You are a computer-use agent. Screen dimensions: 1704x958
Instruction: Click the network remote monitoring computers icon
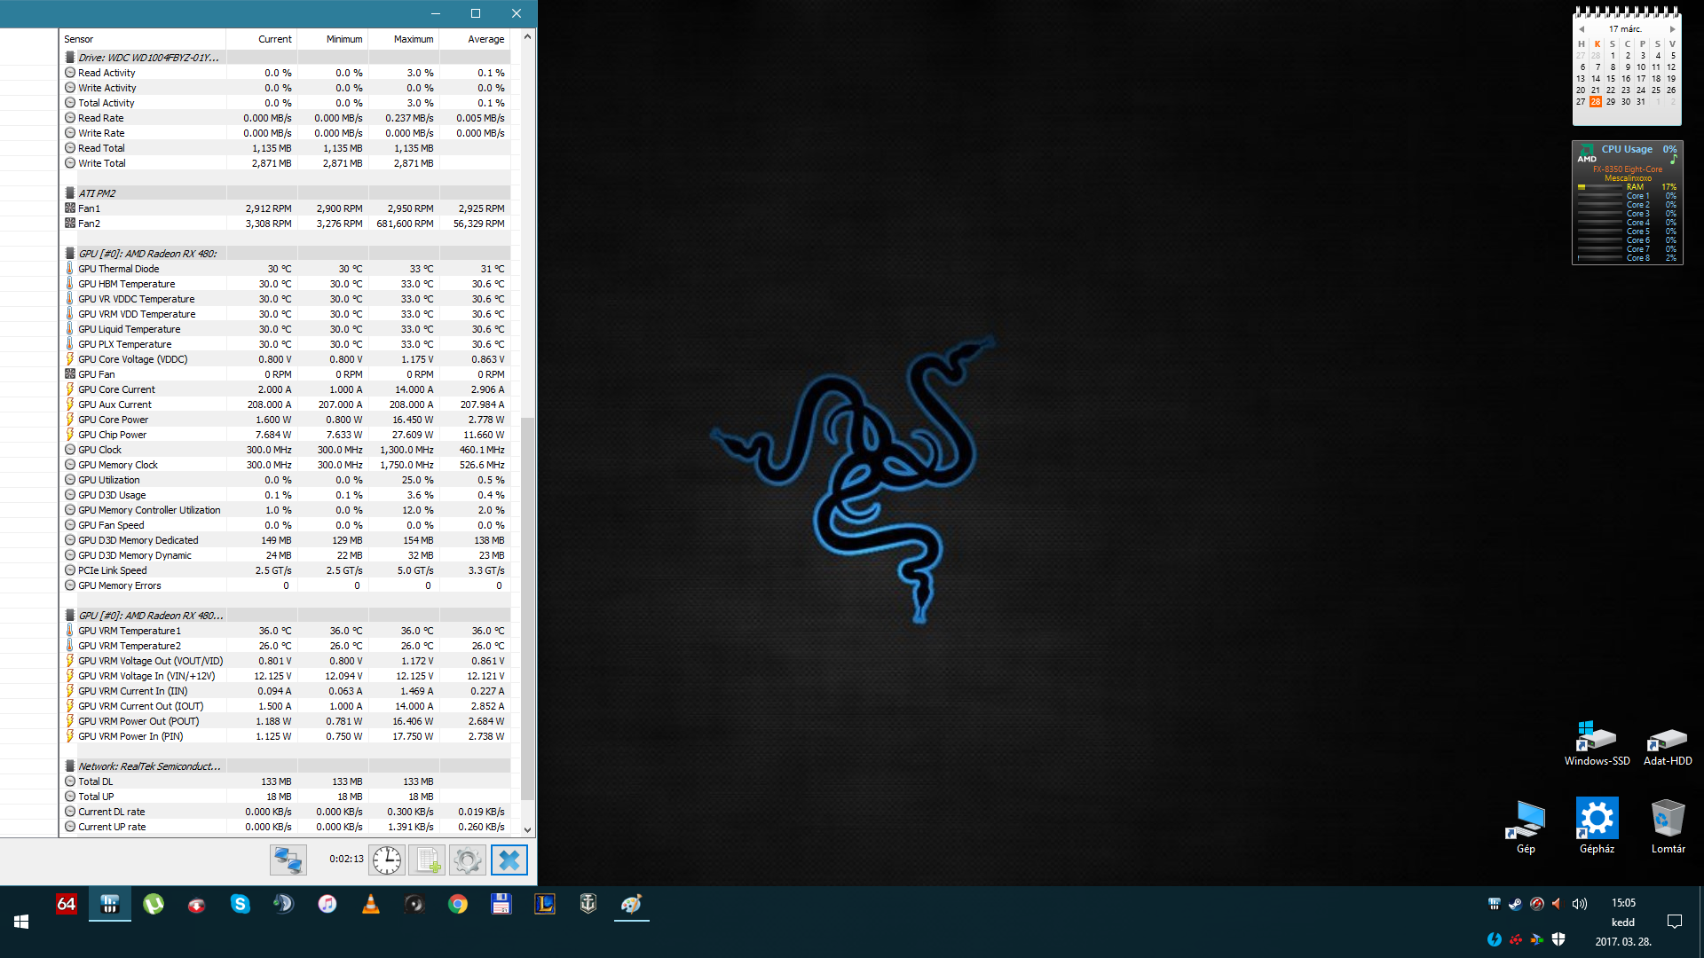[x=288, y=860]
